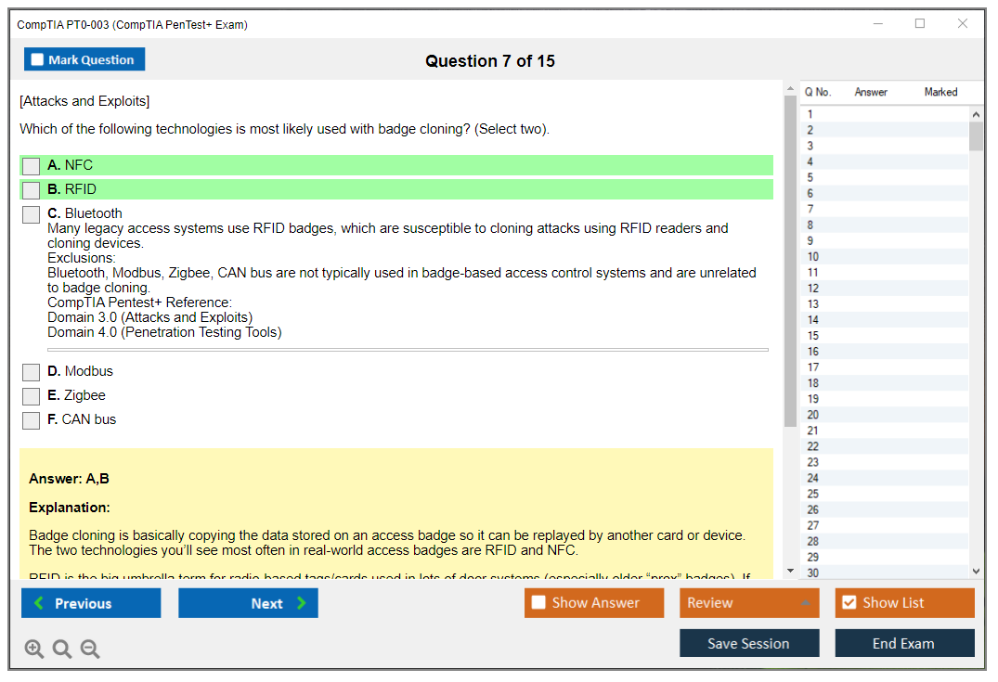This screenshot has height=682, width=998.
Task: Click the zoom in magnifier icon
Action: (x=34, y=650)
